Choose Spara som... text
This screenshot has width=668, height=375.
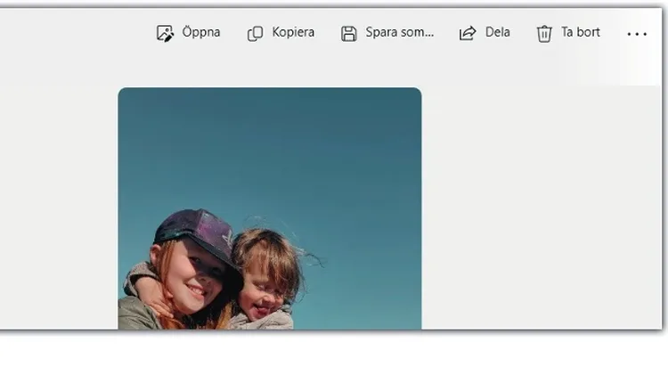pos(400,32)
